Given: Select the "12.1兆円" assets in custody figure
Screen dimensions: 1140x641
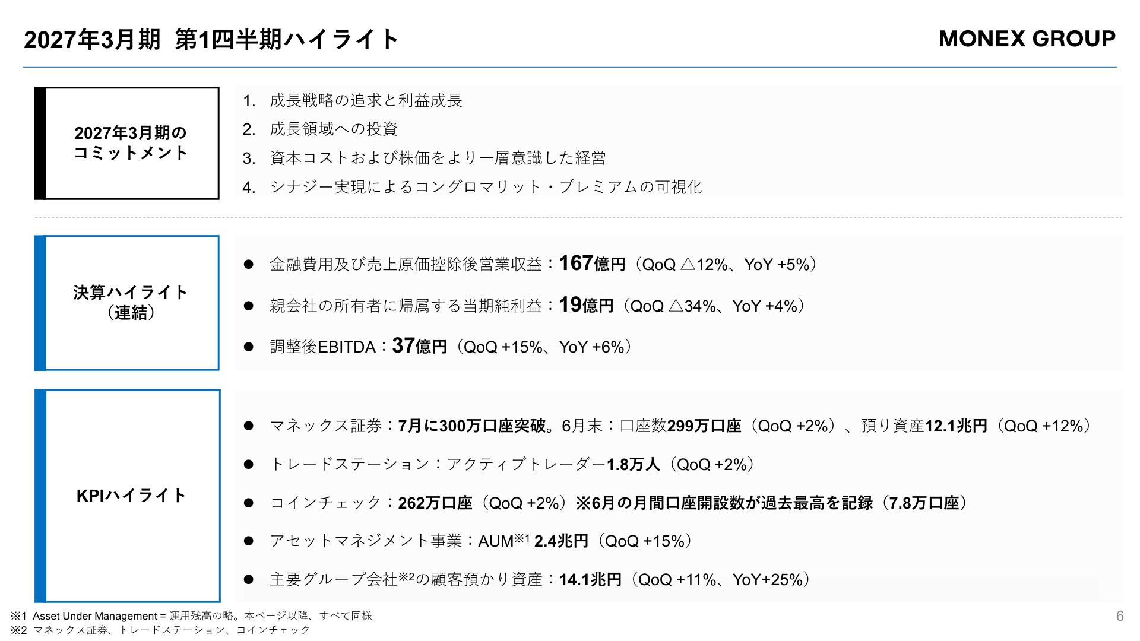Looking at the screenshot, I should click(956, 426).
